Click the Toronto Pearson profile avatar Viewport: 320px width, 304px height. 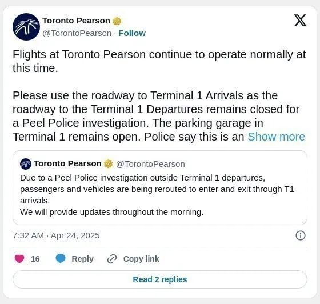point(26,27)
